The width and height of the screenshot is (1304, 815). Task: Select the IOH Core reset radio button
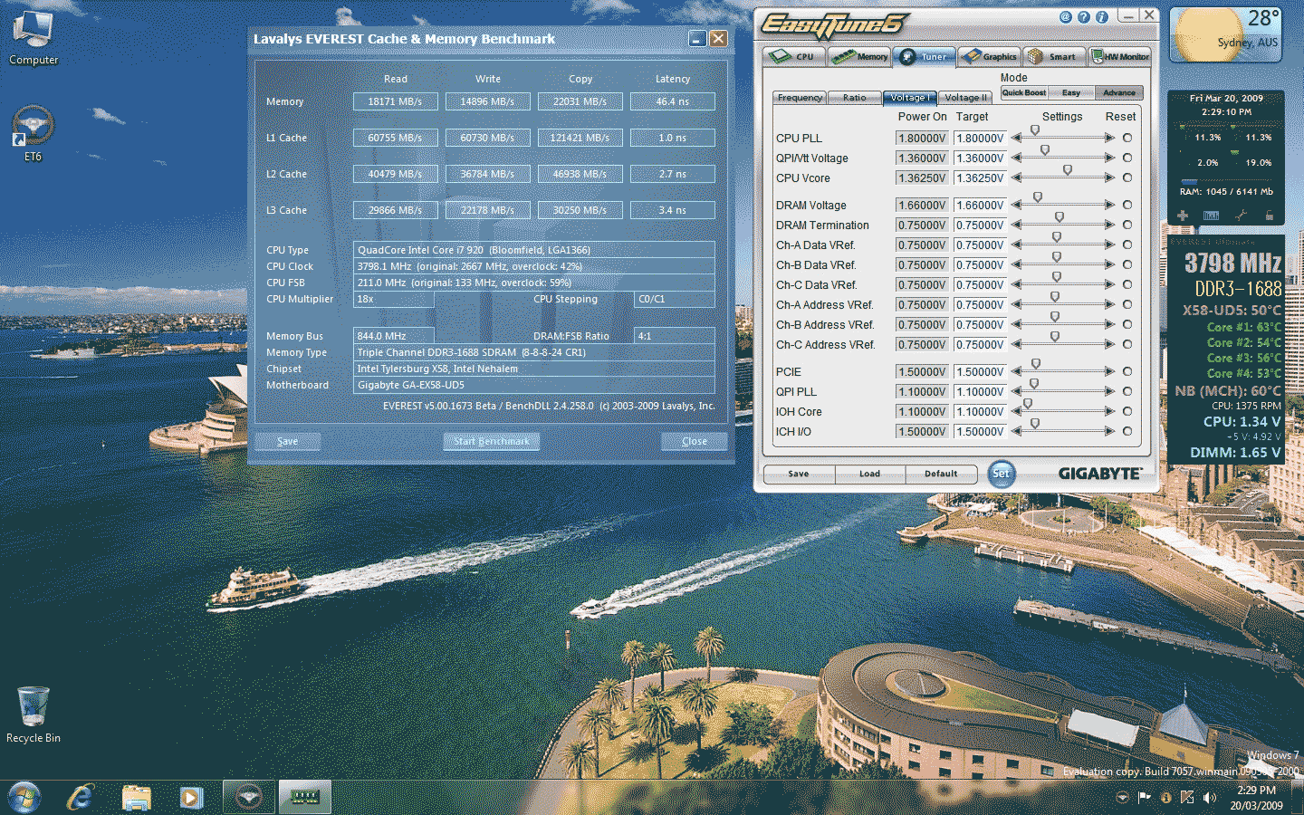click(x=1127, y=411)
